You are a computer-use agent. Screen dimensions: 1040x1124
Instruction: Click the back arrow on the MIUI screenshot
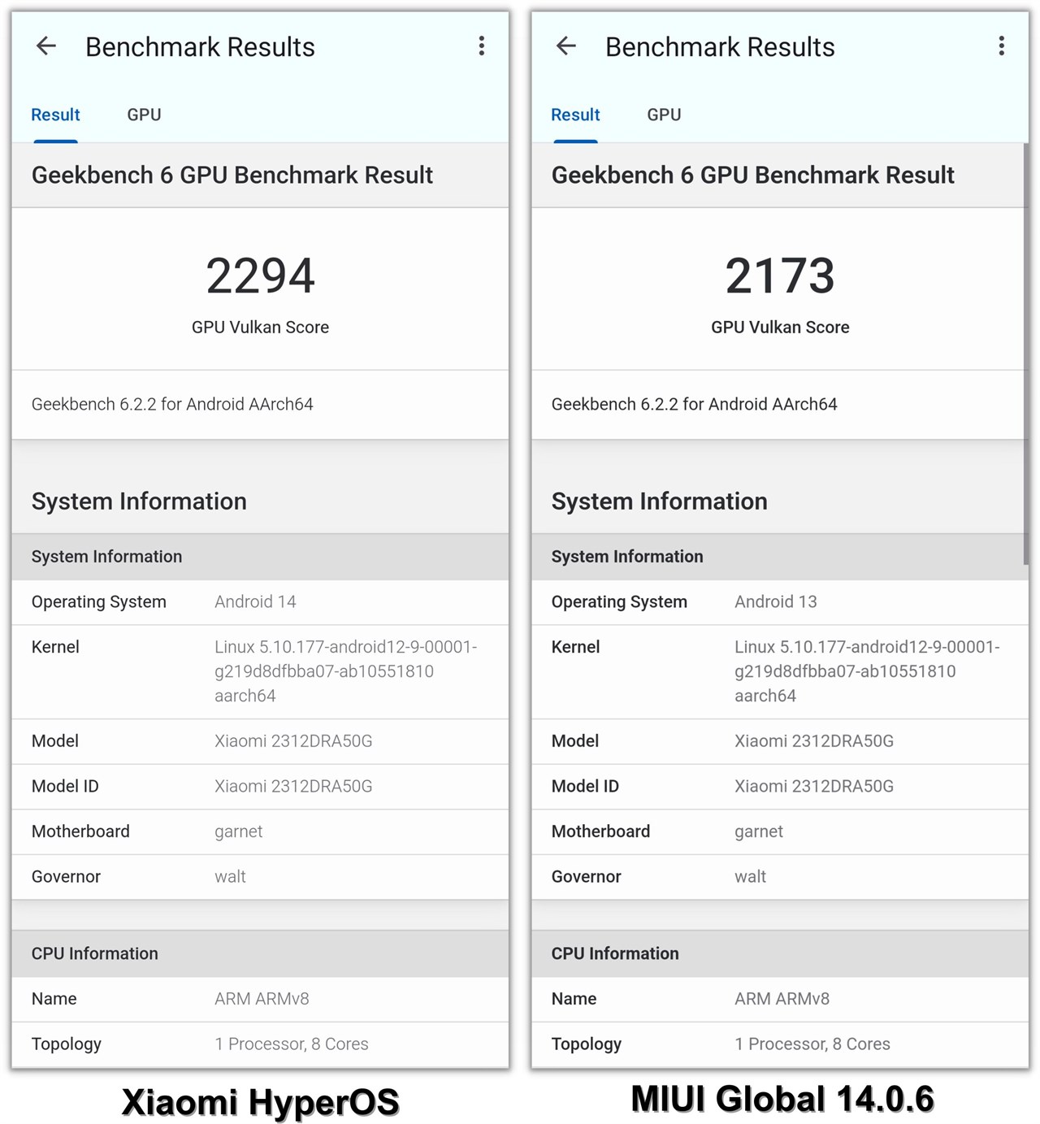click(566, 46)
